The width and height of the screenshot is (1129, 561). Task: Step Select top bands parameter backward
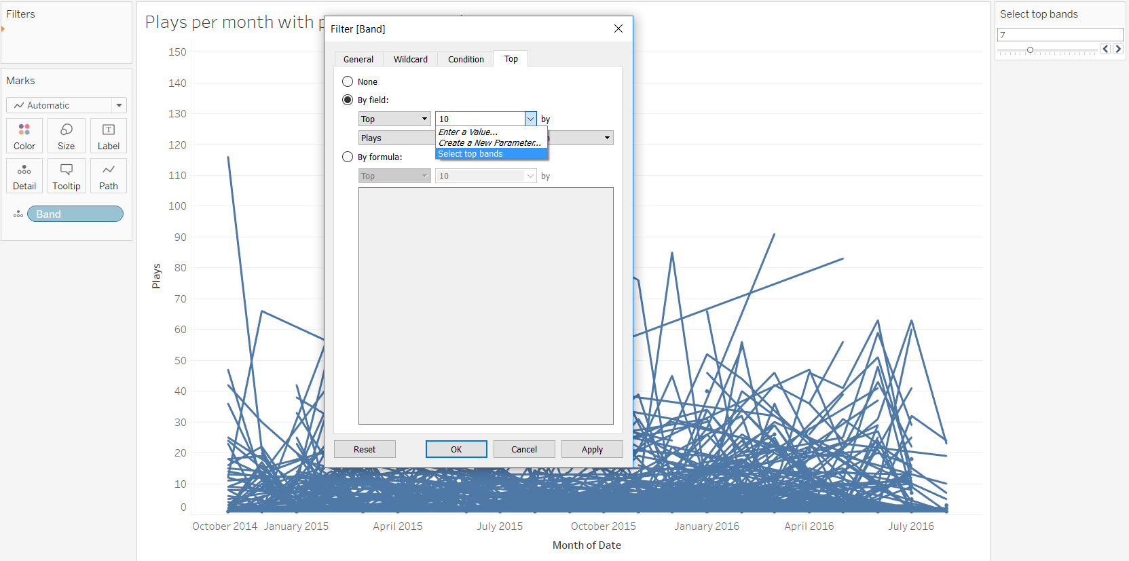(x=1106, y=49)
